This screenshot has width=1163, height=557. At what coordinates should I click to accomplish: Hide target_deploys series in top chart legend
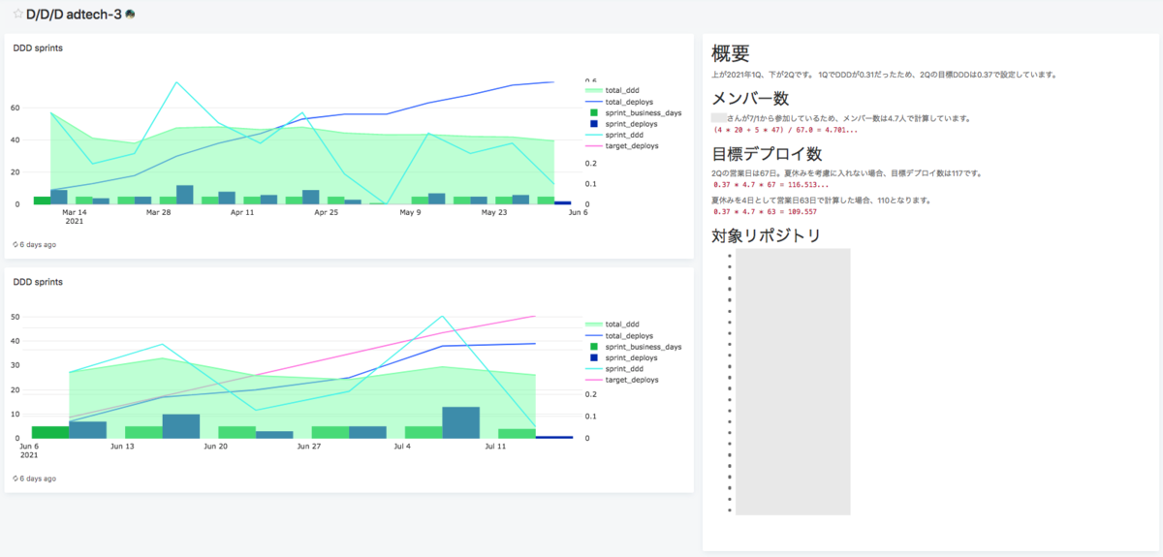pos(632,146)
